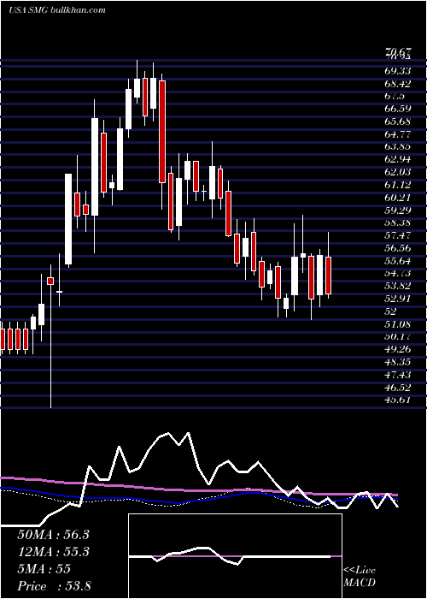The height and width of the screenshot is (599, 427).
Task: Click the 5MA : 55 readout
Action: click(44, 569)
